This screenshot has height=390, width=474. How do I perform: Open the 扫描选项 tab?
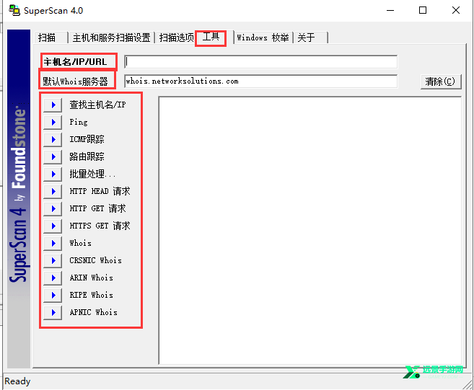coord(176,37)
